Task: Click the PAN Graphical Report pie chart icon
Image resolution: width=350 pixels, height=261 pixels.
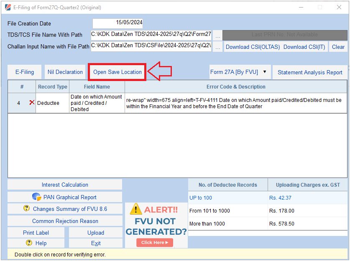Action: point(36,197)
